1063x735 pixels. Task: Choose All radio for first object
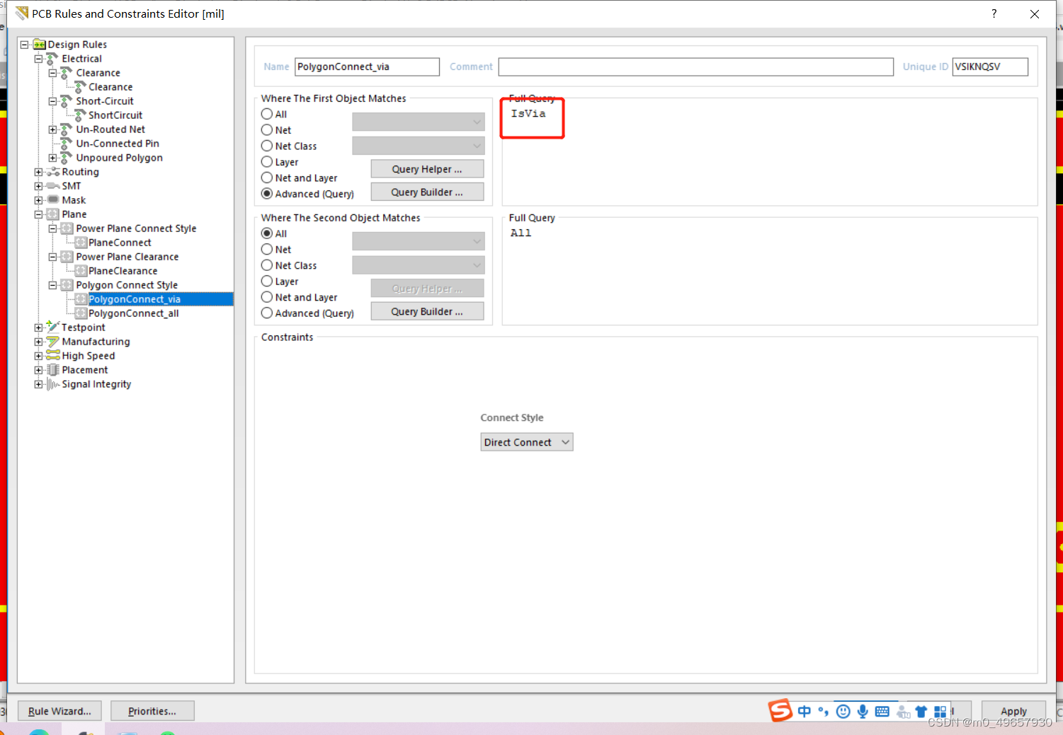pyautogui.click(x=267, y=114)
